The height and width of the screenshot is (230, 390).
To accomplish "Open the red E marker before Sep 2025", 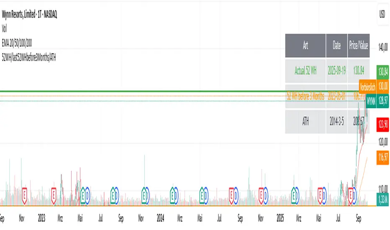I will pyautogui.click(x=351, y=196).
